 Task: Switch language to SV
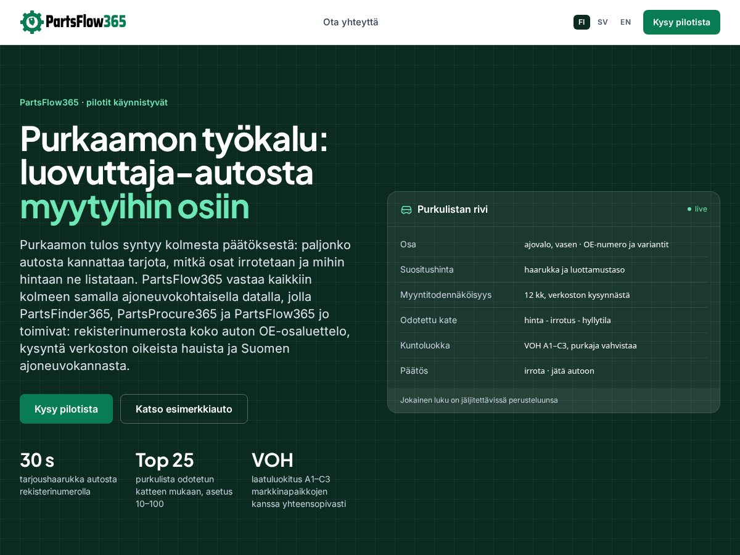pos(602,22)
